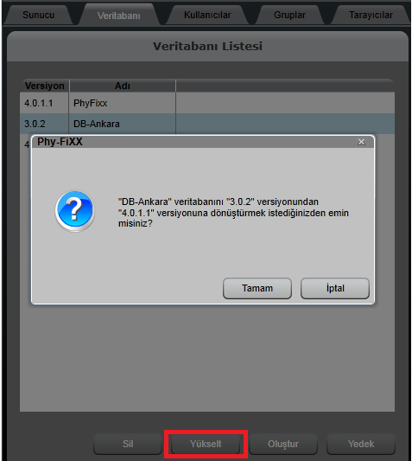Click the Yükselt upgrade button
The height and width of the screenshot is (461, 412).
[206, 444]
